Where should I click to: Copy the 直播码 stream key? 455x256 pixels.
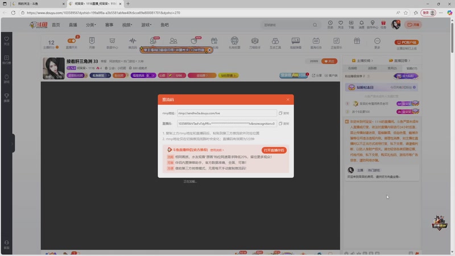click(x=283, y=123)
